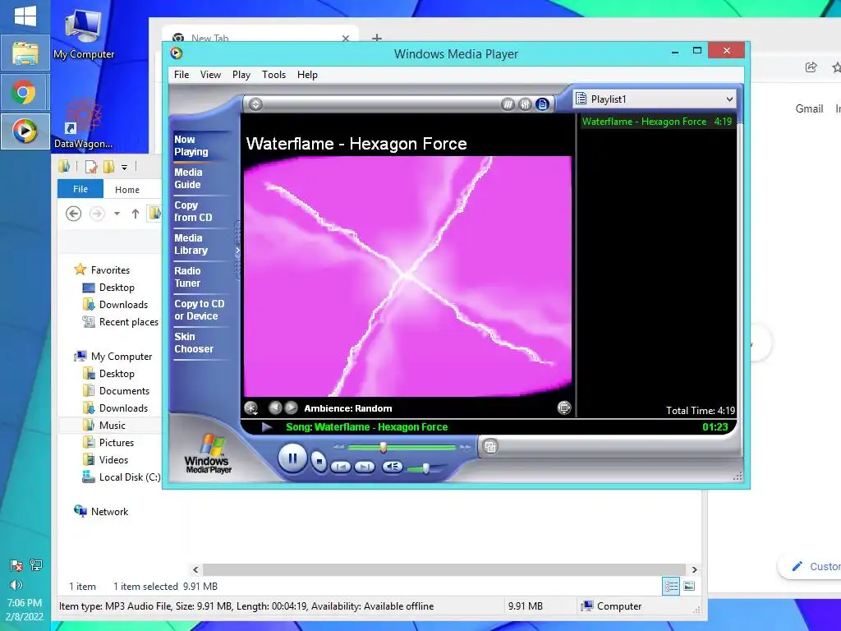
Task: Toggle the equalizer settings pane
Action: (525, 104)
